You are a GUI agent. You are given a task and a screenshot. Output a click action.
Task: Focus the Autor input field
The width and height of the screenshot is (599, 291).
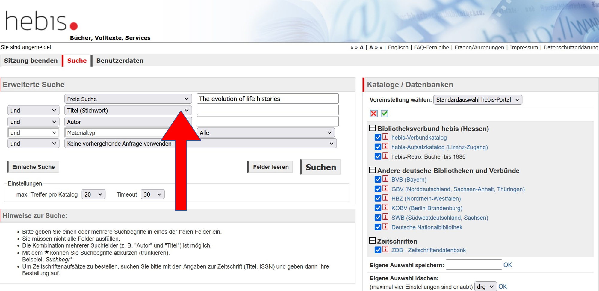[x=268, y=121]
